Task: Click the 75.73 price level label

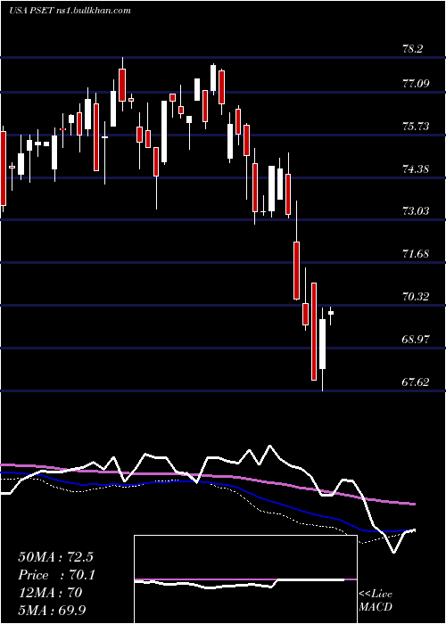Action: coord(416,127)
